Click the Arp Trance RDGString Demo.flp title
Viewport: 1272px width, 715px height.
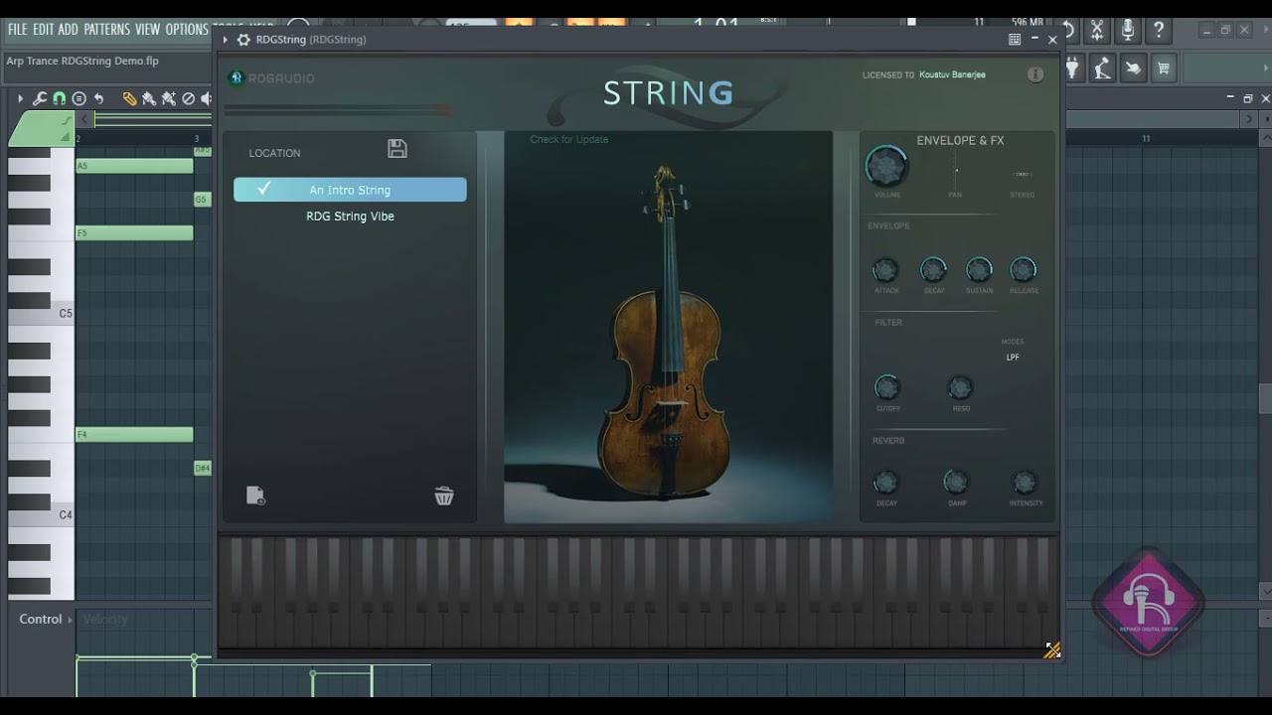tap(82, 61)
